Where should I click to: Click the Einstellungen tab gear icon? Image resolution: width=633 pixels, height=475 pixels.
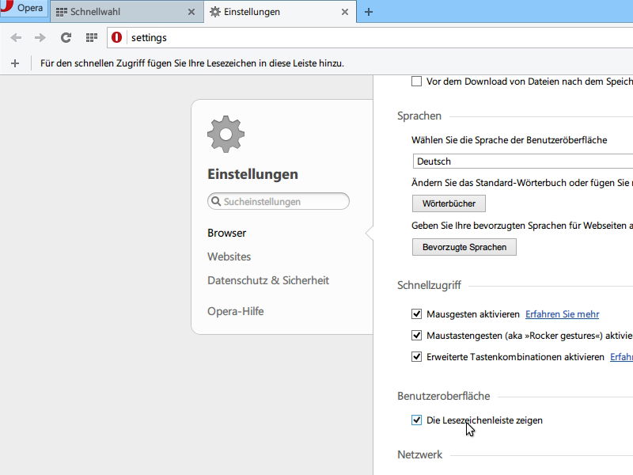[x=215, y=12]
